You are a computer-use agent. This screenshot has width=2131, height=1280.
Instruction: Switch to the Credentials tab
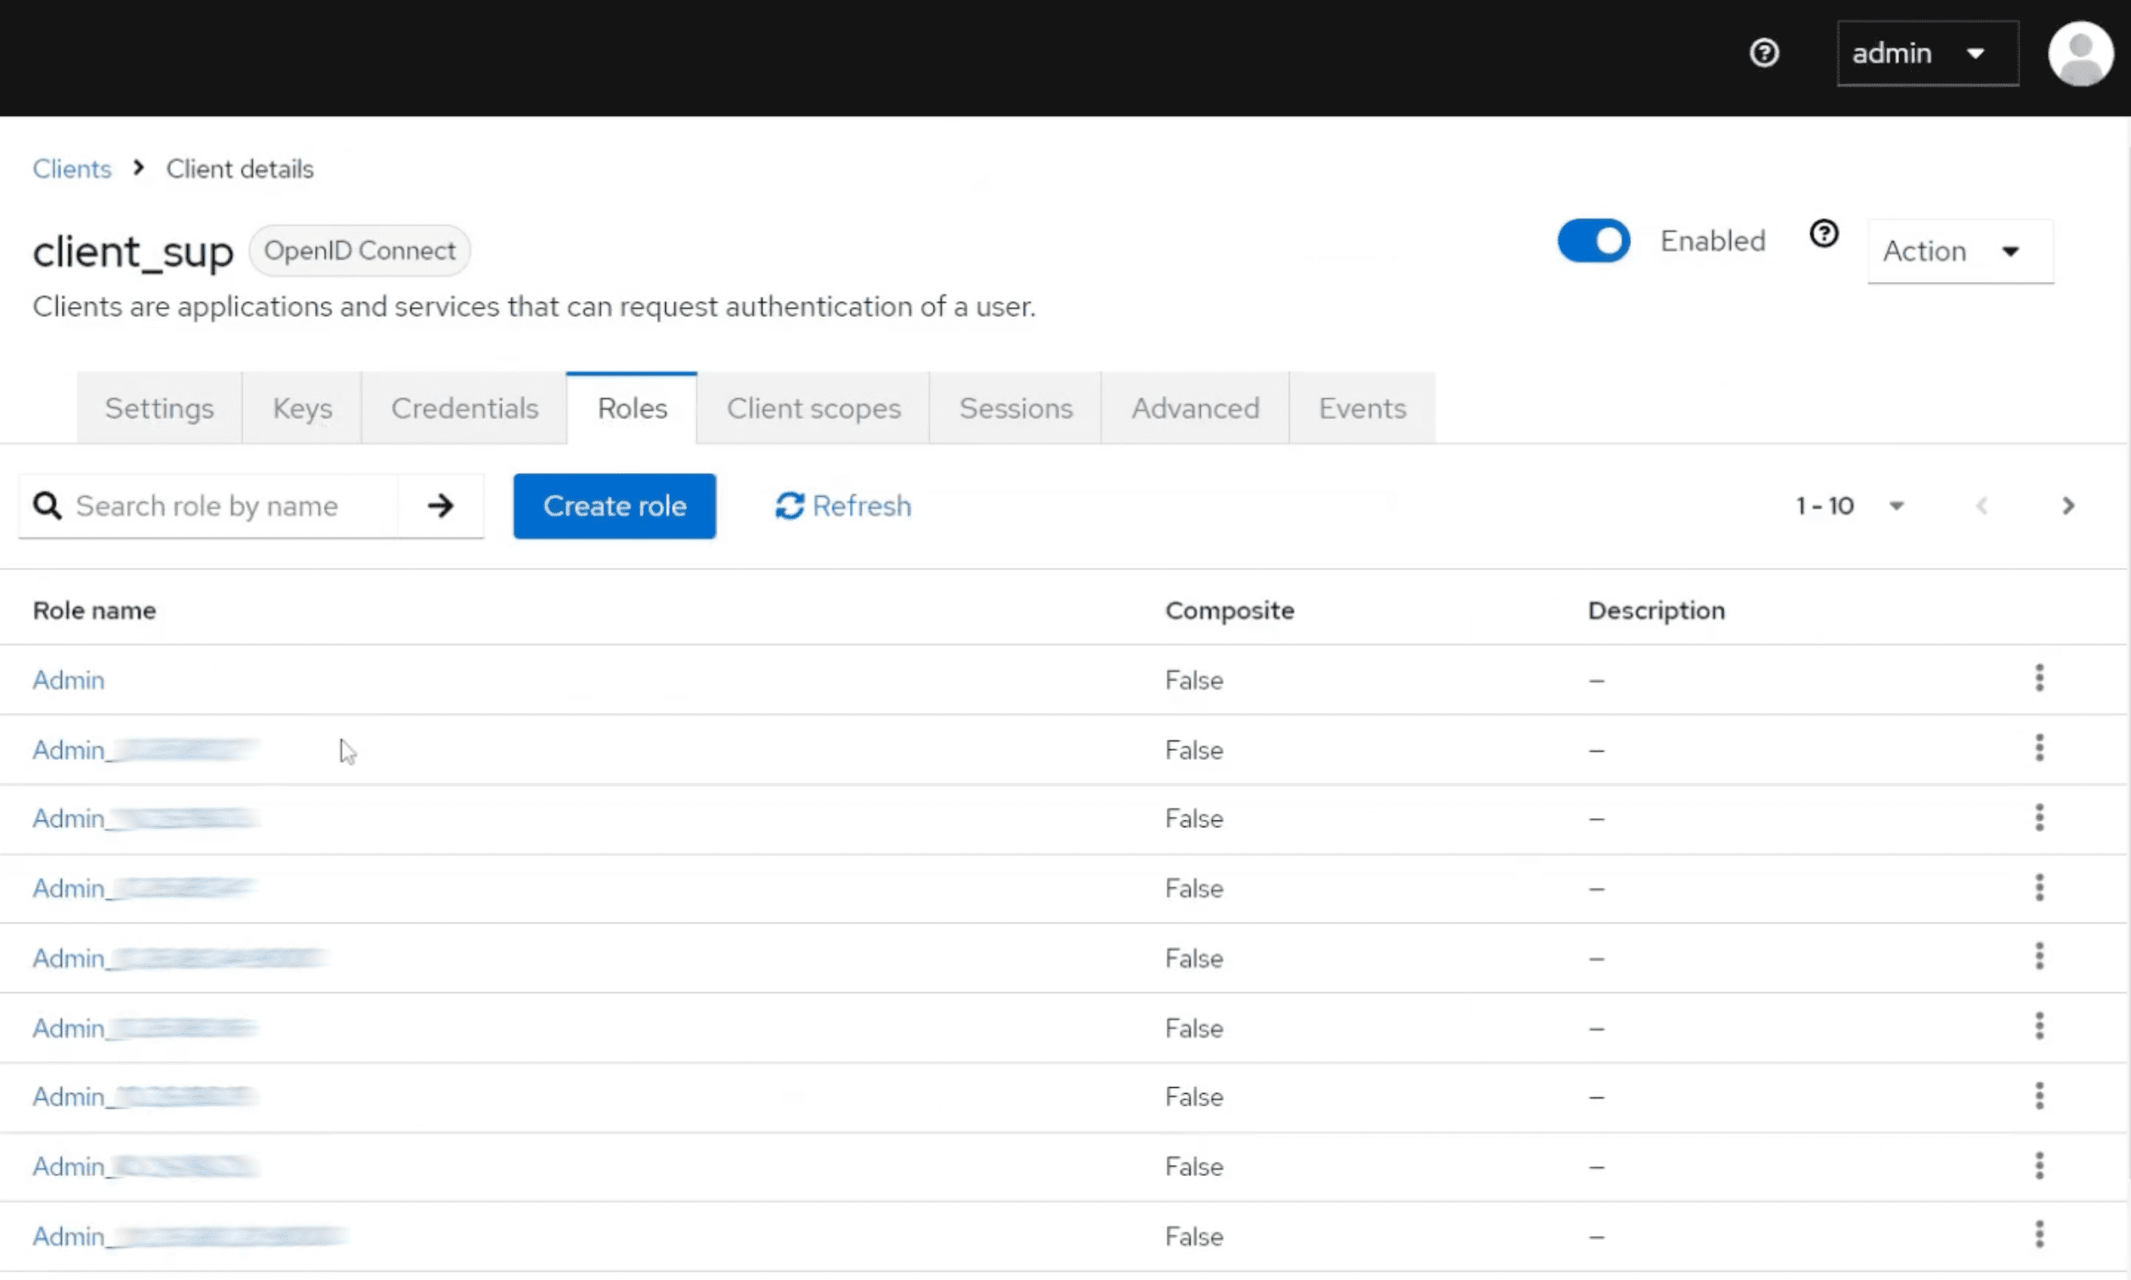tap(464, 408)
